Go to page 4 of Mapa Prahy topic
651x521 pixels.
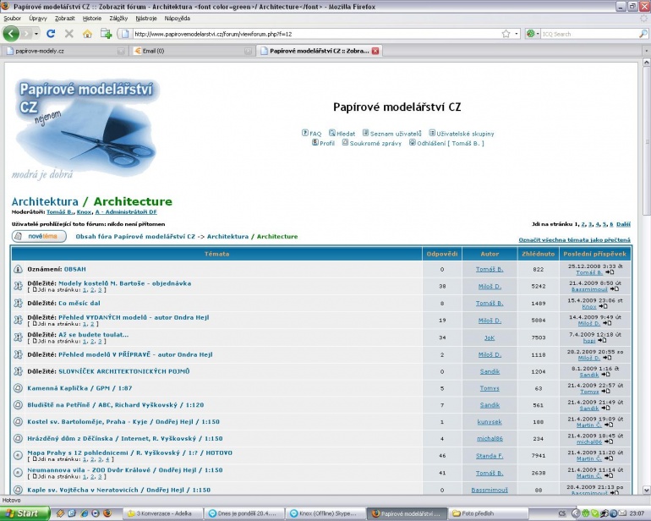pyautogui.click(x=107, y=459)
